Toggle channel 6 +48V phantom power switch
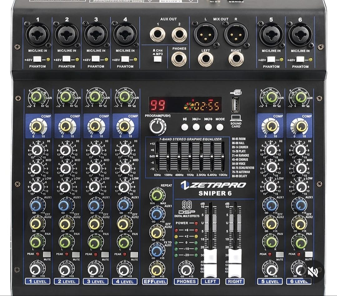This screenshot has width=337, height=296. point(300,59)
